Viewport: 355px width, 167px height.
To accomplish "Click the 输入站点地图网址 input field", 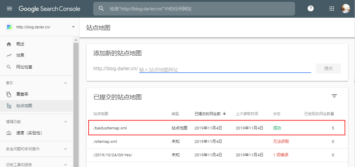I will click(225, 70).
